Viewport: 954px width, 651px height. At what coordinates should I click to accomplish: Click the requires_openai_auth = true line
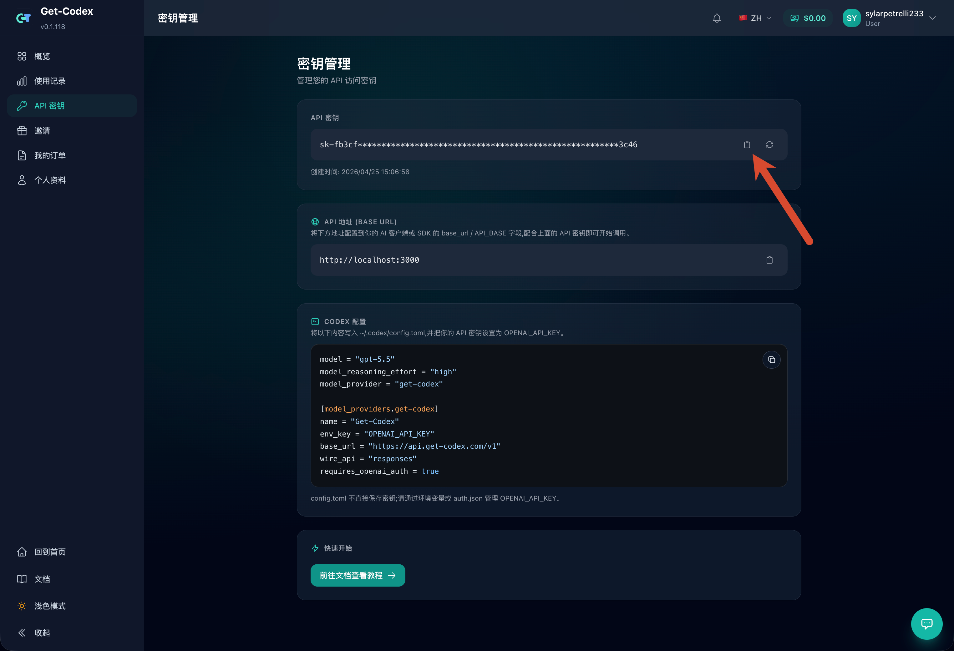click(379, 471)
